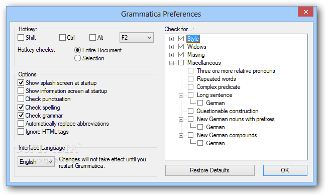Viewport: 327px width, 196px height.
Task: Select Entire Document radio button
Action: click(77, 50)
